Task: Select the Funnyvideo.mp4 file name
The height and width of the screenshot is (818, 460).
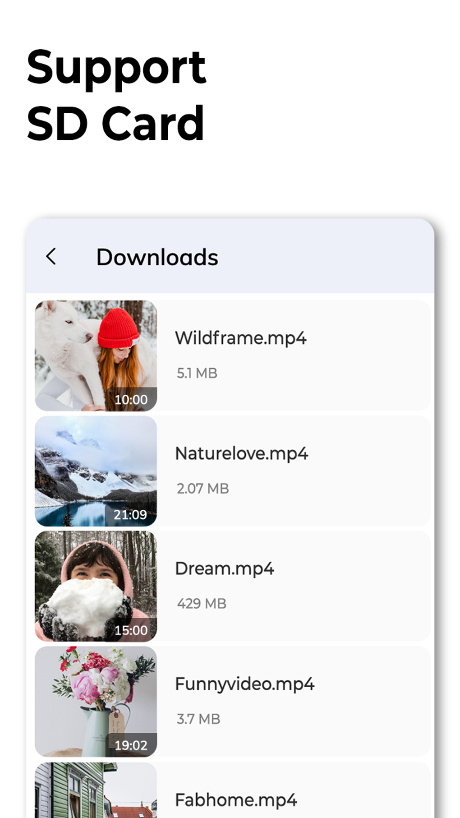Action: coord(245,684)
